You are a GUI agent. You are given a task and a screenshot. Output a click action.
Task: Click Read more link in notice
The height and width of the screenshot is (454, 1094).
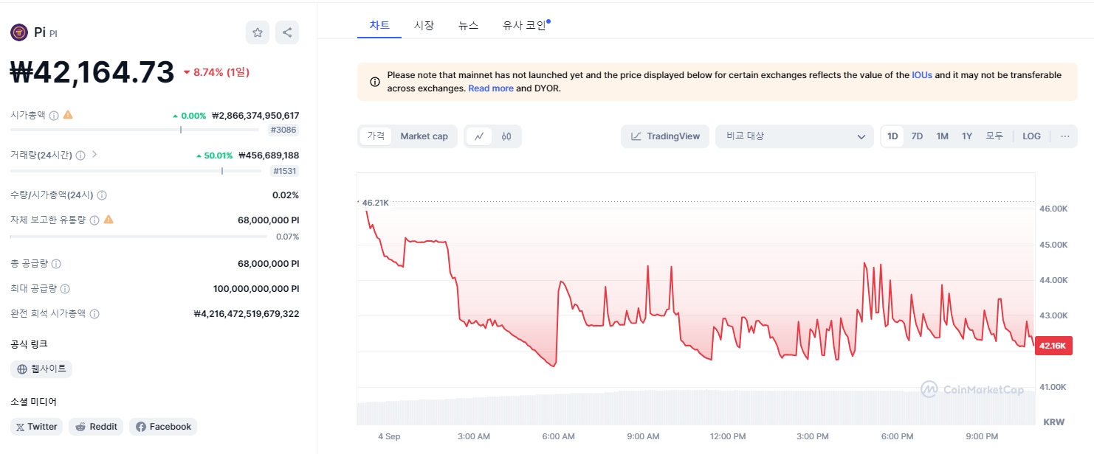(x=491, y=88)
